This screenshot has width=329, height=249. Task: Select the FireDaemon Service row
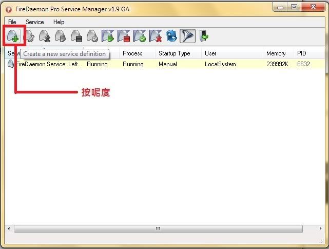click(49, 65)
